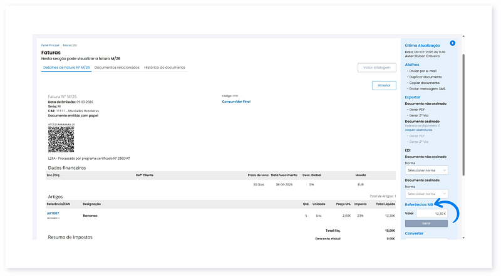
Task: Open article ART007 reference link
Action: 53,213
